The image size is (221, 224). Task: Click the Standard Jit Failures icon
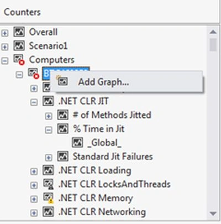(63, 157)
